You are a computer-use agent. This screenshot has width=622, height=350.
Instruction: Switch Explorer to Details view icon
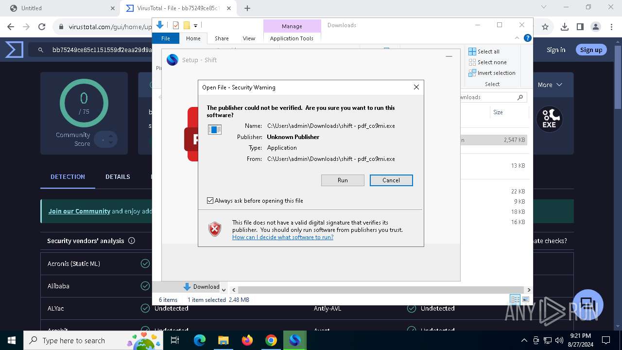pyautogui.click(x=515, y=299)
